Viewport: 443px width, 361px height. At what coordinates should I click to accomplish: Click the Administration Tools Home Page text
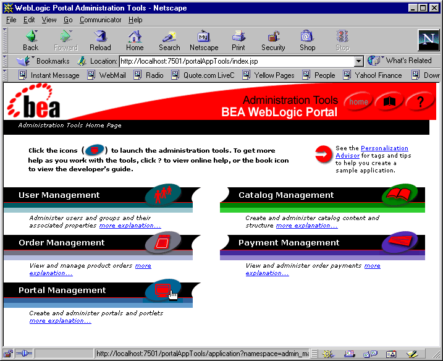click(x=70, y=125)
